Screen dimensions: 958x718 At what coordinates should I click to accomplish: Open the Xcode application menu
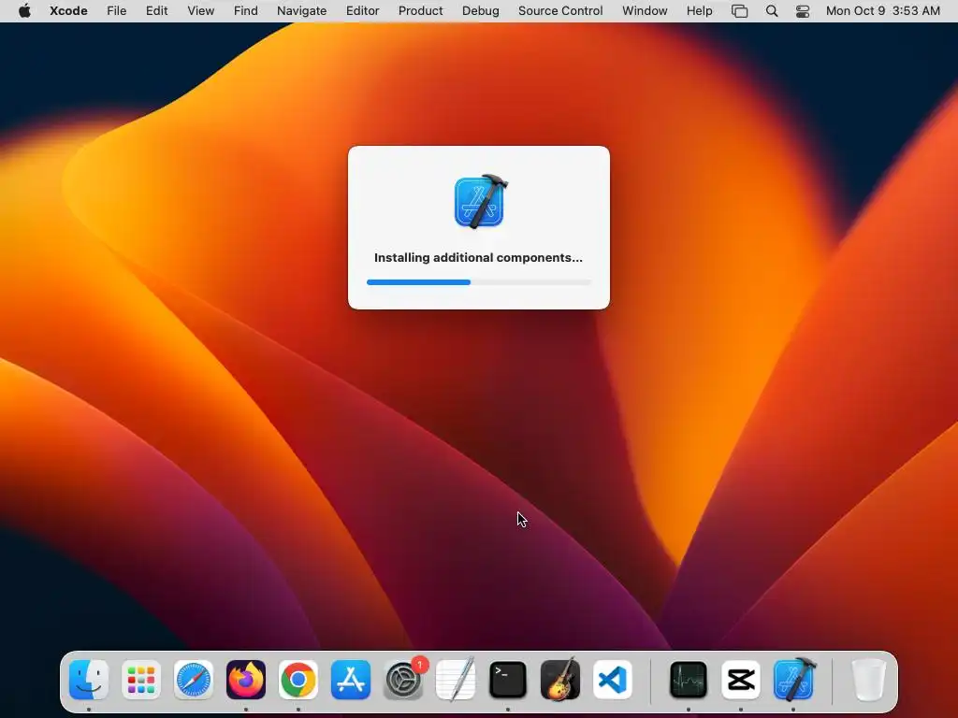coord(68,11)
